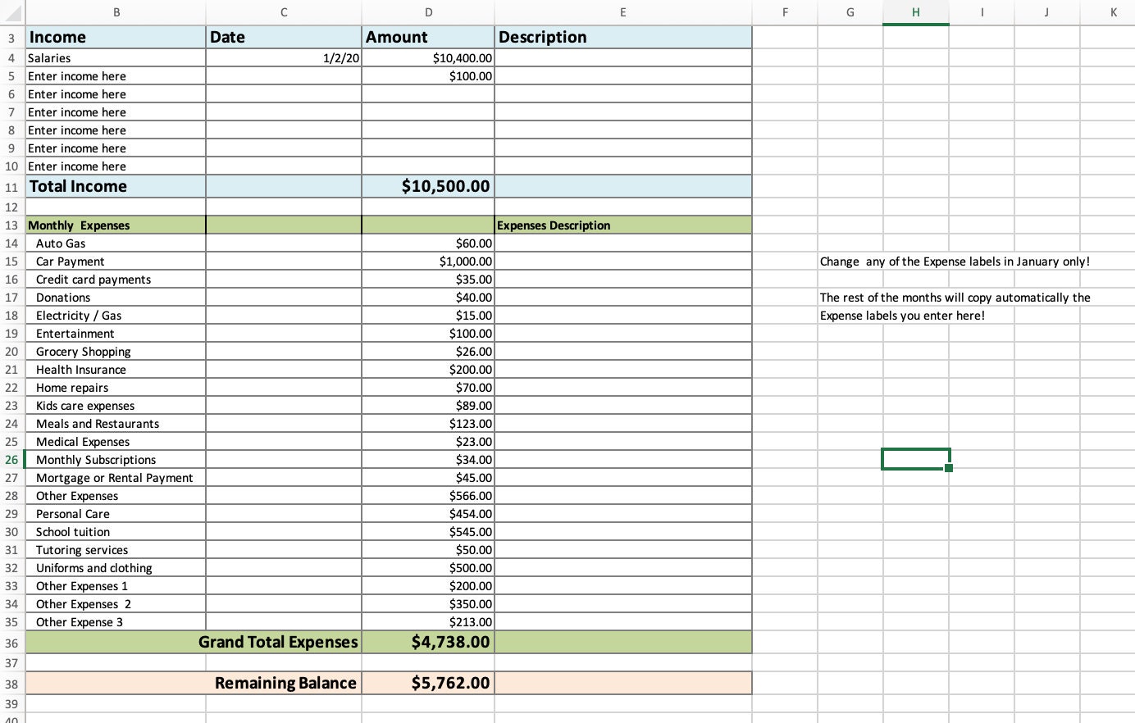Select column H by clicking its header
The height and width of the screenshot is (723, 1135).
tap(916, 12)
